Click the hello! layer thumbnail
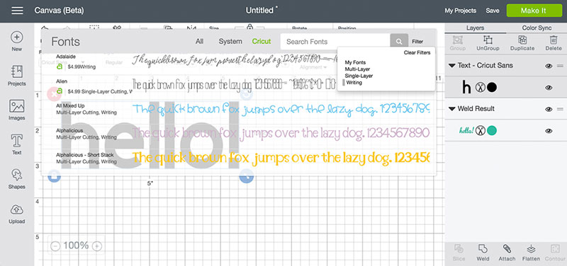 (x=466, y=131)
